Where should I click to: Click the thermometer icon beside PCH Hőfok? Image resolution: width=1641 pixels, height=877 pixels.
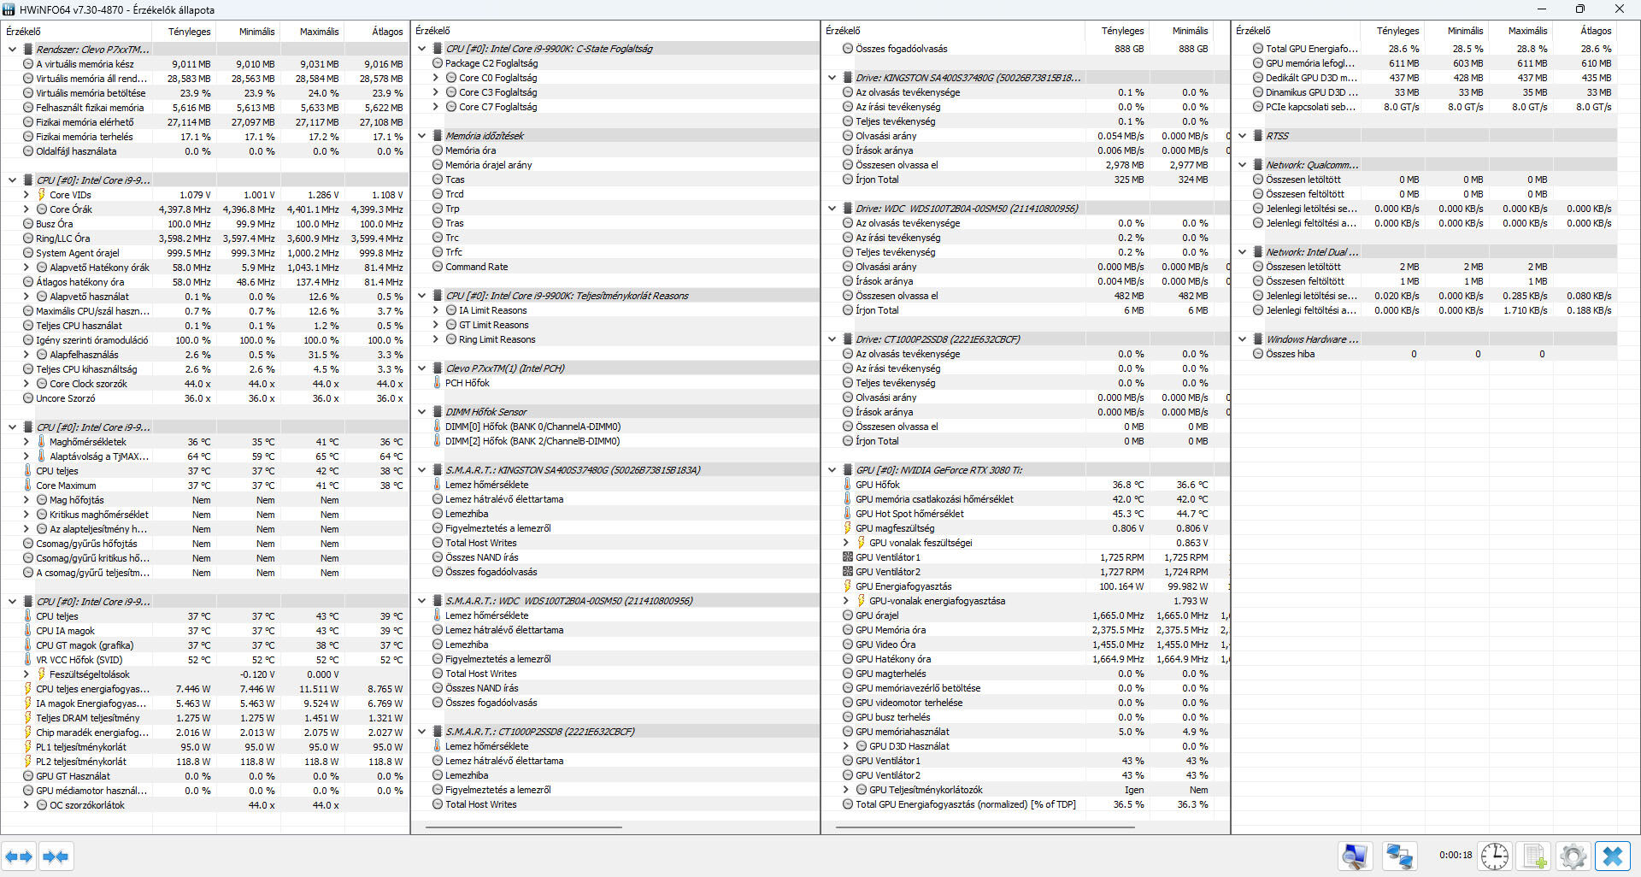pos(438,383)
